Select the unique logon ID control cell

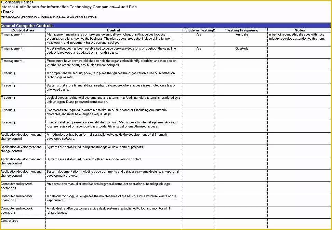coord(114,102)
